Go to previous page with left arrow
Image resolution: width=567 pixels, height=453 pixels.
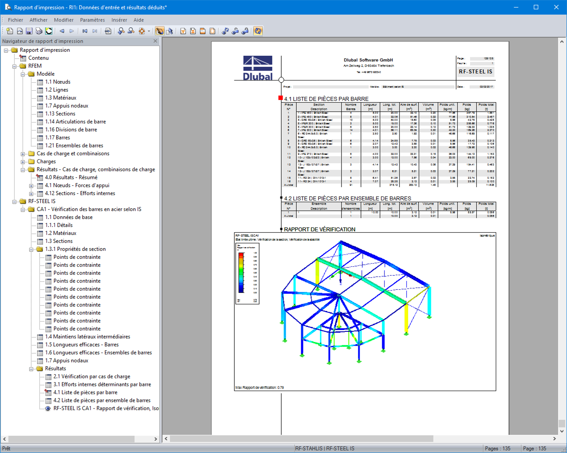coord(62,31)
